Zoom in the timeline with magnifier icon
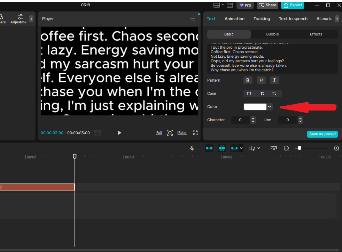Screen dimensions: 342x252 336,148
